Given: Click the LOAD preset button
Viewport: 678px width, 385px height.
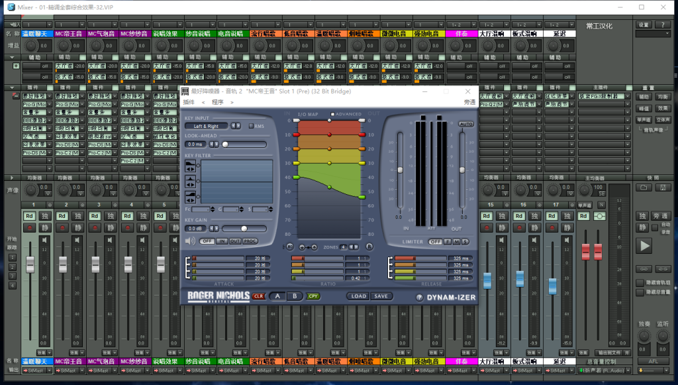Looking at the screenshot, I should tap(358, 296).
